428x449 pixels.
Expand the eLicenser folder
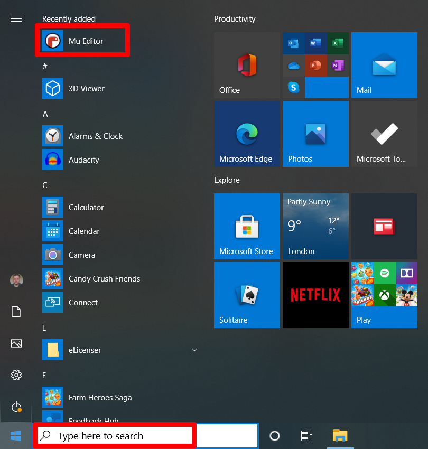point(120,350)
